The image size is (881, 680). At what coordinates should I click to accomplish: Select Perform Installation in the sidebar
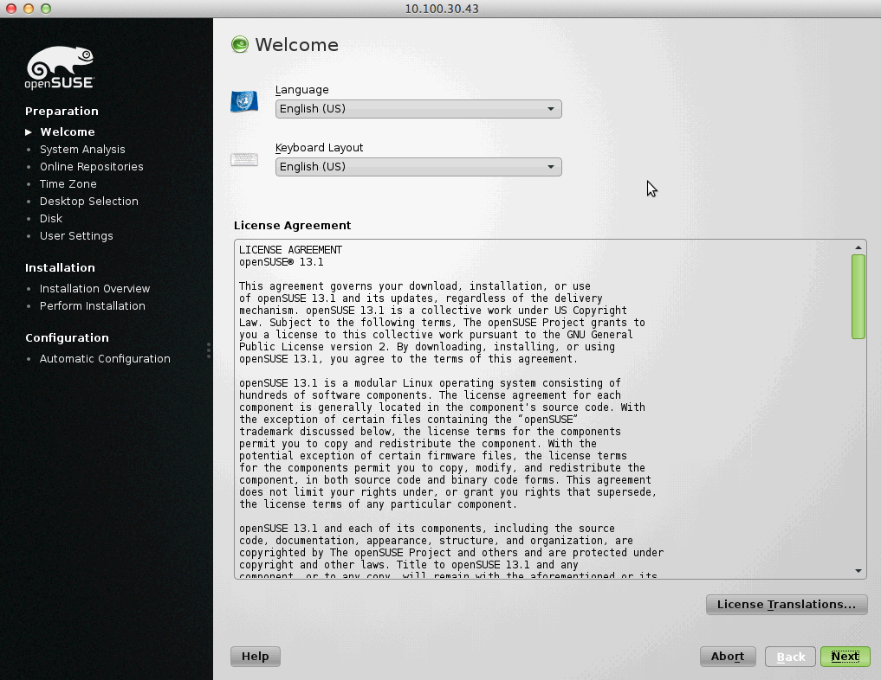[93, 305]
